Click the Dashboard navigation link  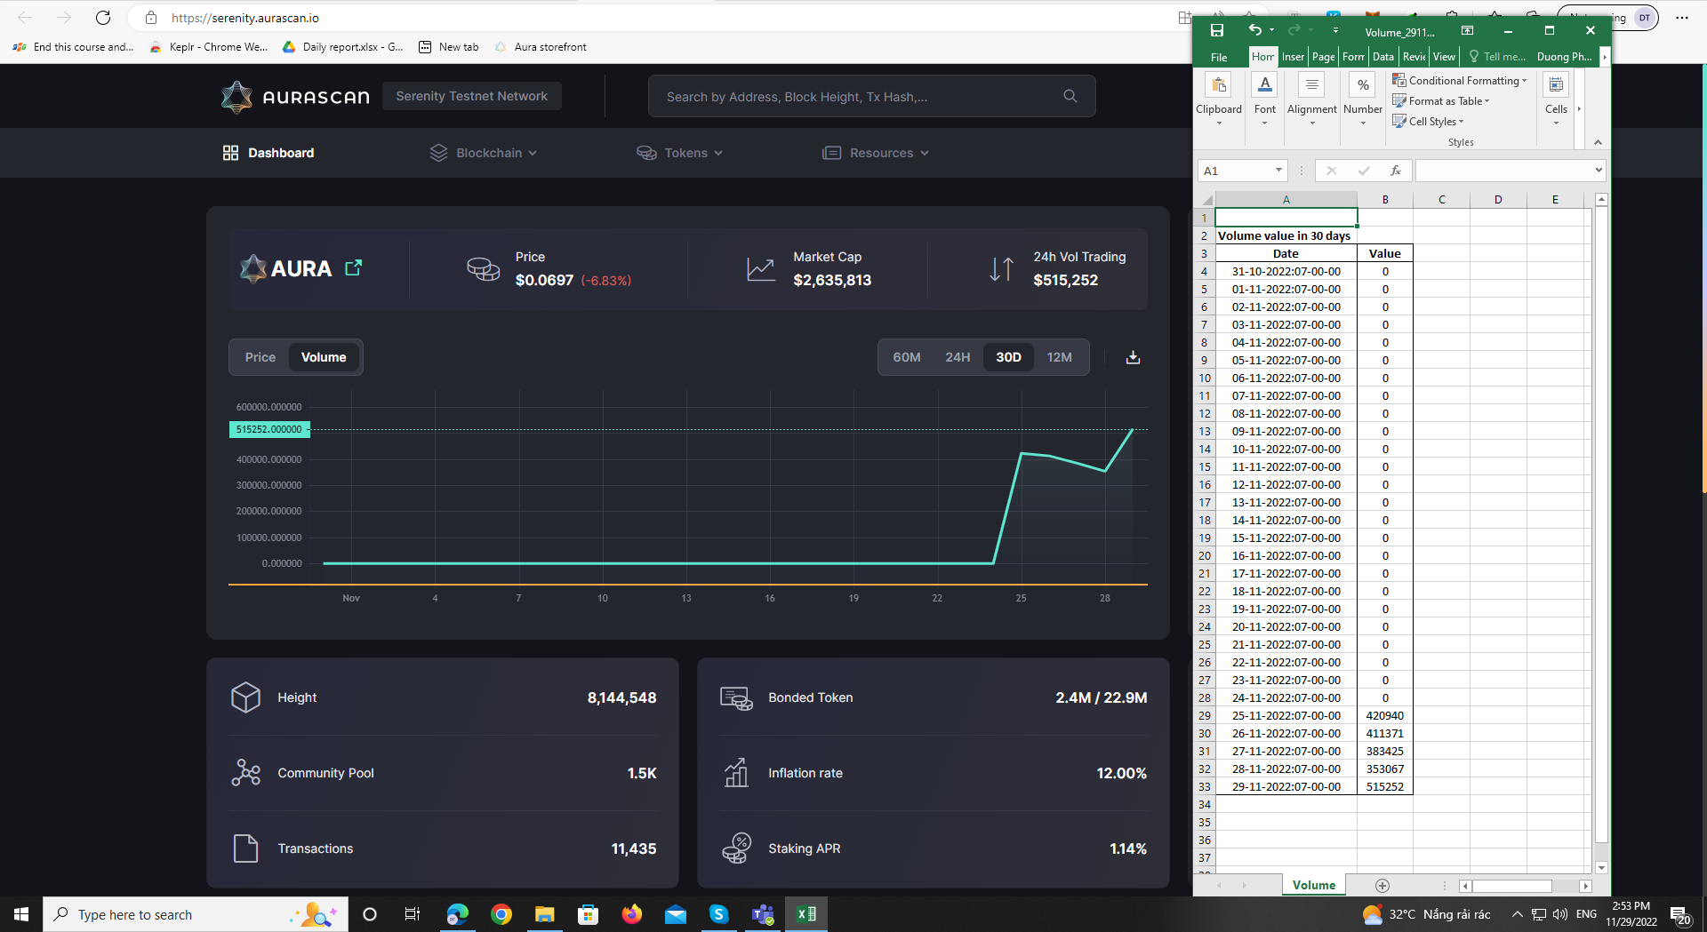[280, 152]
